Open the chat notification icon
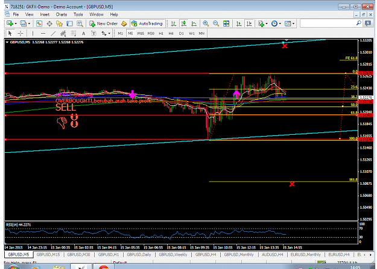The image size is (377, 269). tap(367, 23)
